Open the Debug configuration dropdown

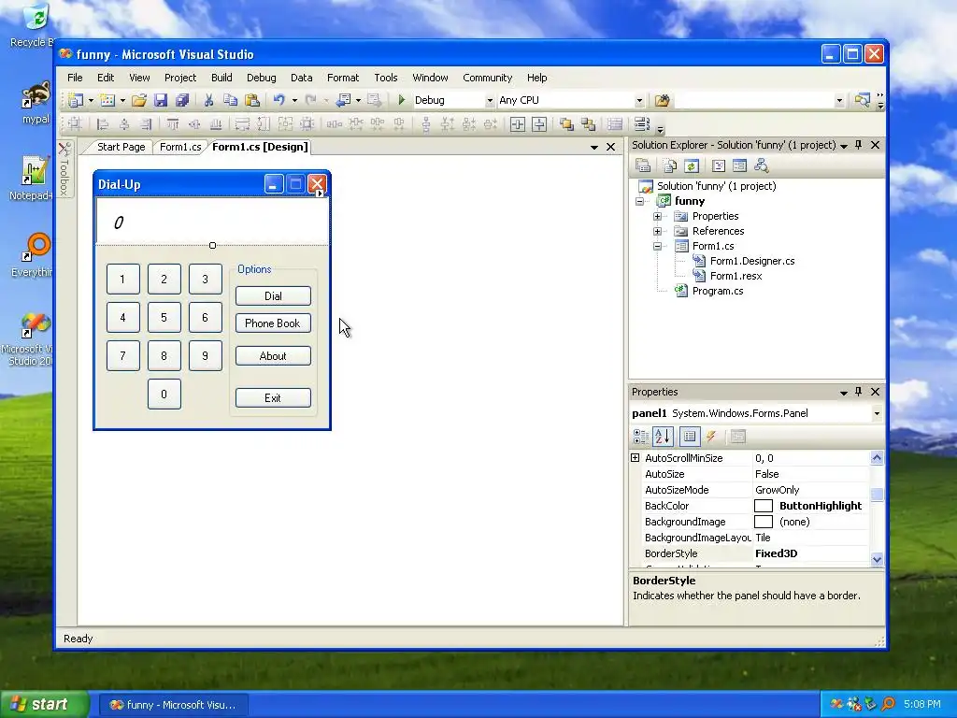[490, 101]
